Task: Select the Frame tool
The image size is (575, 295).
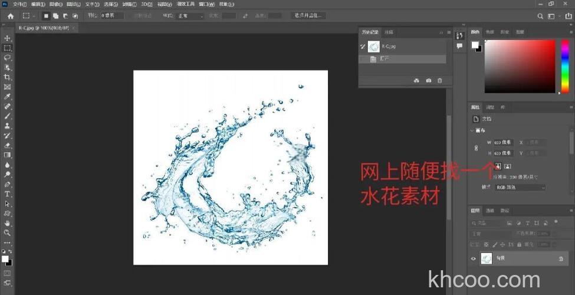Action: point(7,87)
